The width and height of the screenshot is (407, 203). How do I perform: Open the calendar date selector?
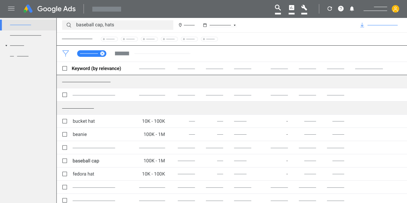205,25
